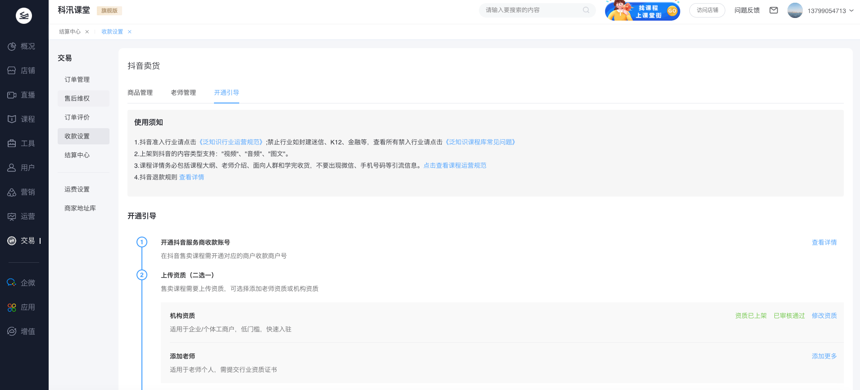
Task: Click the 资质已上架 status text
Action: pyautogui.click(x=751, y=316)
